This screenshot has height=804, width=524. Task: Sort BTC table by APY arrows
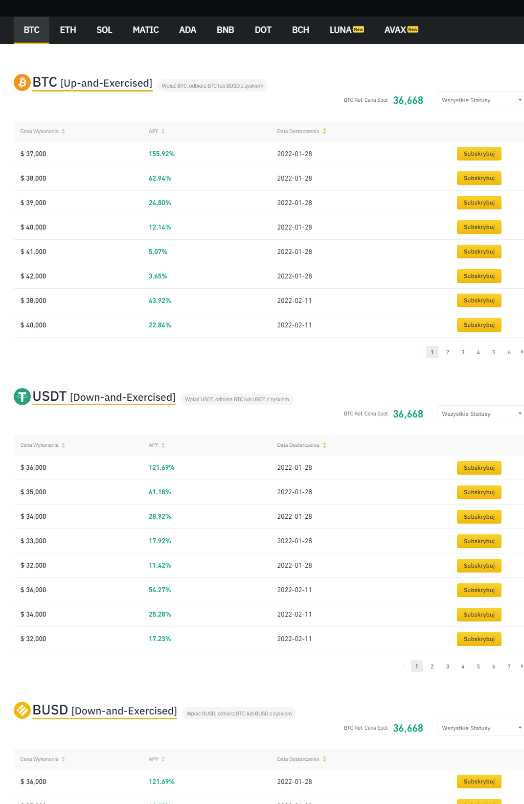163,131
